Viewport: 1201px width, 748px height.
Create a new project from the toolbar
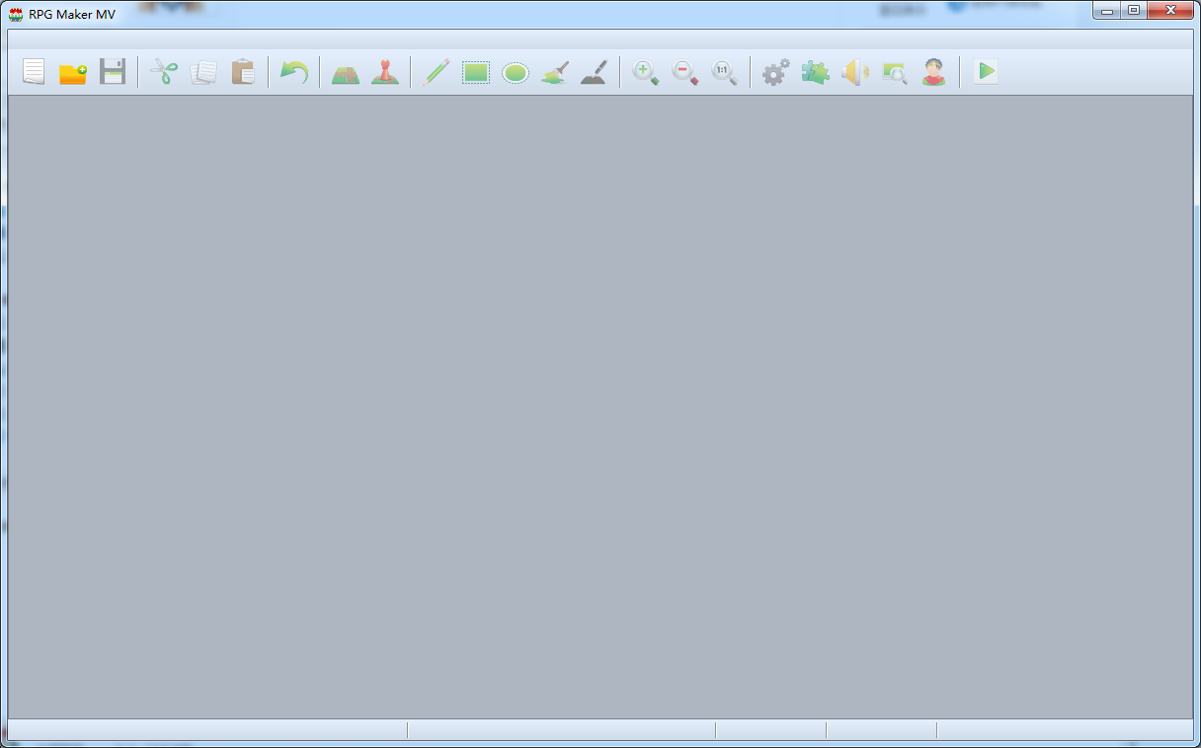click(34, 72)
